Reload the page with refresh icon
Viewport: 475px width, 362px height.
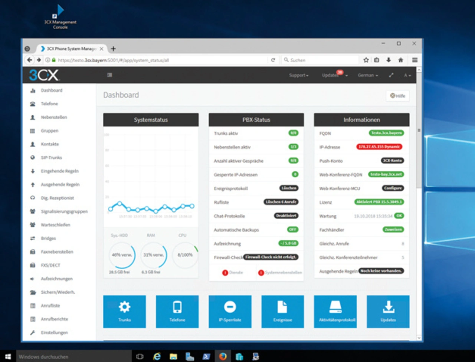tap(273, 60)
